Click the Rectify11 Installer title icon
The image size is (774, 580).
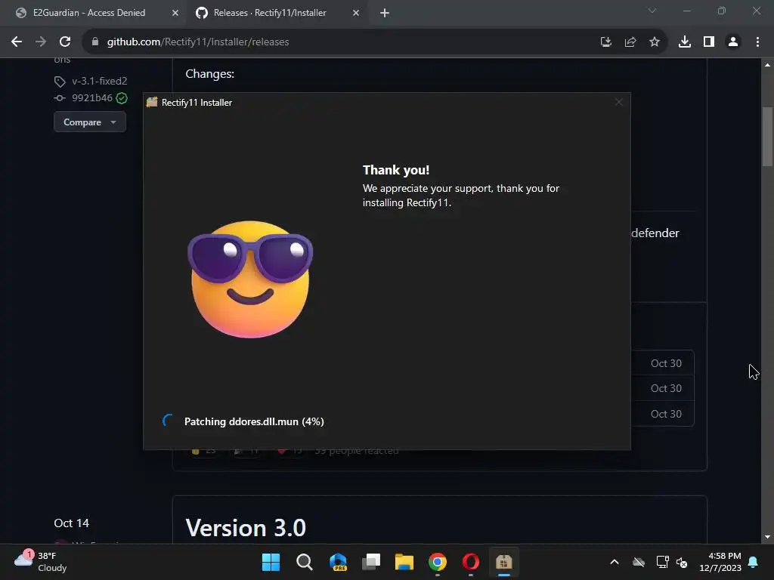click(x=152, y=102)
